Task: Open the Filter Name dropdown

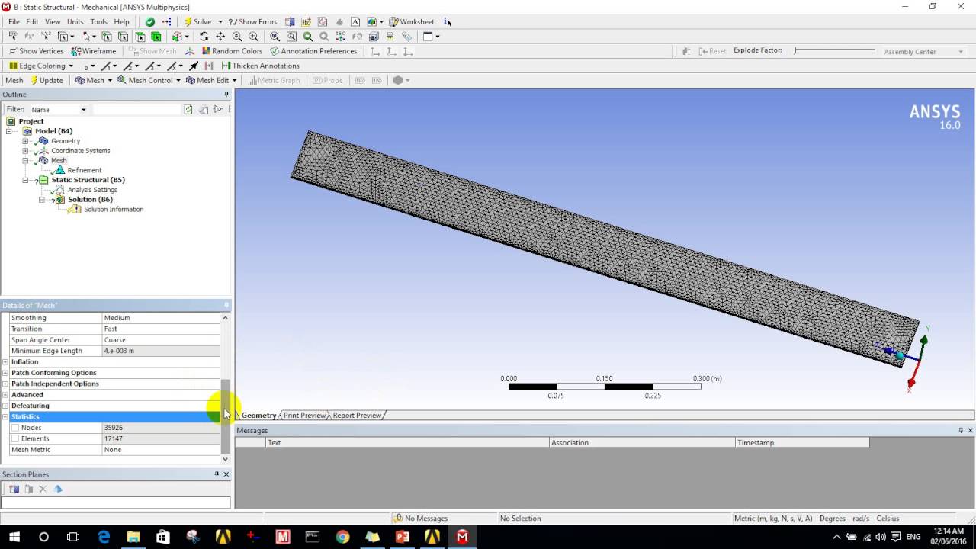Action: [x=84, y=110]
